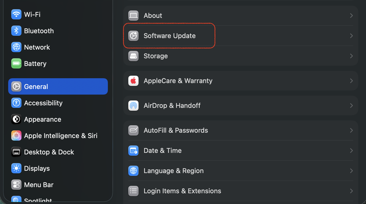
Task: Select Desktop & Dock in the sidebar
Action: pyautogui.click(x=49, y=152)
